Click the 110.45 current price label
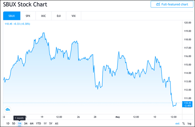Image resolution: width=195 pixels, height=127 pixels. (188, 103)
